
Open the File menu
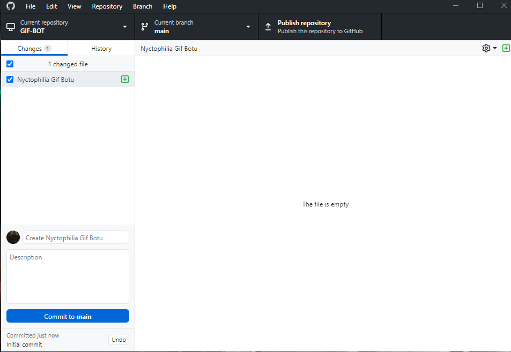[31, 6]
